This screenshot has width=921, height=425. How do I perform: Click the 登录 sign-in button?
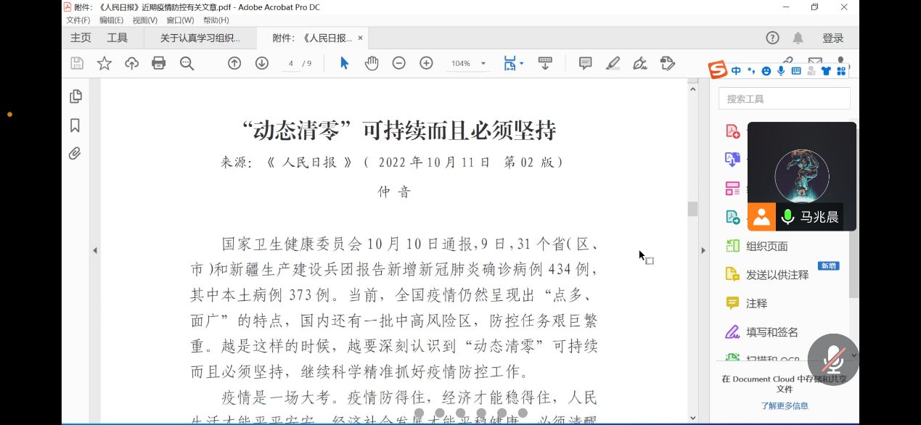click(832, 38)
